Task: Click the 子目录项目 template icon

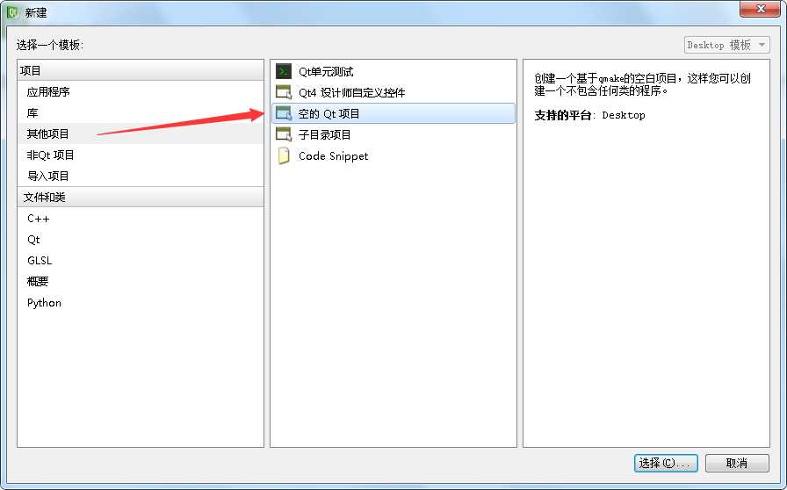Action: point(284,134)
